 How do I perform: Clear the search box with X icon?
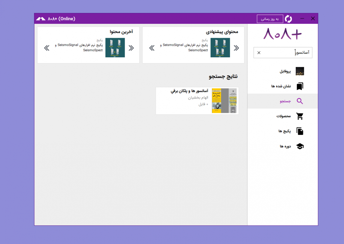[x=259, y=53]
